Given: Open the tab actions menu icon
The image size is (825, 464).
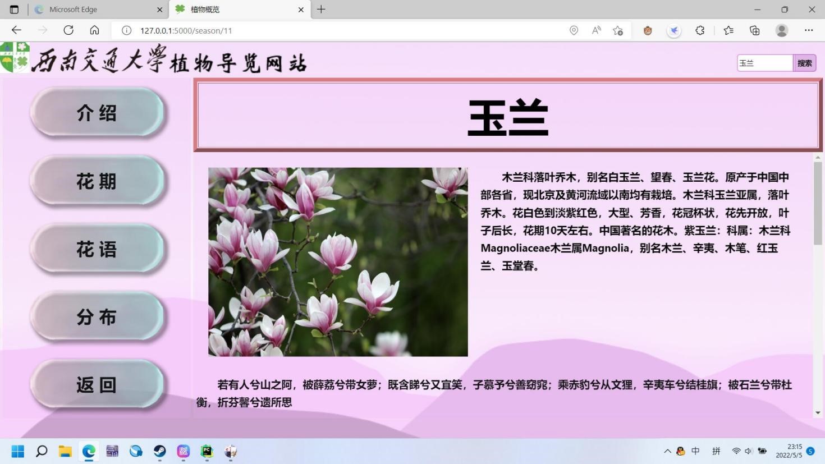Looking at the screenshot, I should (x=14, y=10).
